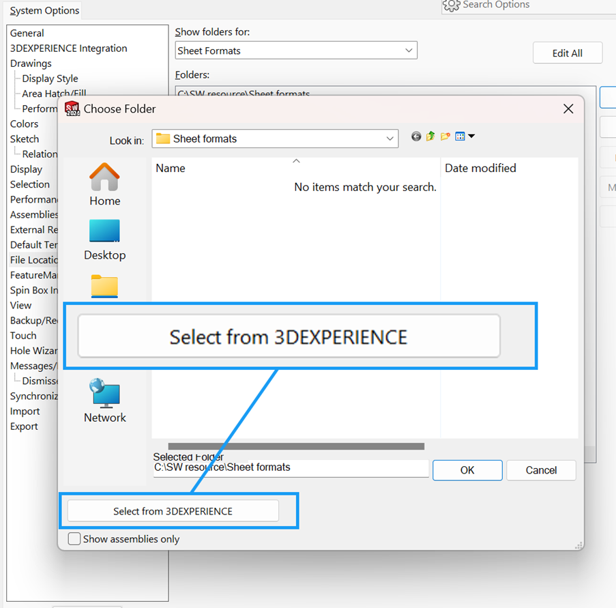Image resolution: width=616 pixels, height=608 pixels.
Task: Open the View options page
Action: (21, 306)
